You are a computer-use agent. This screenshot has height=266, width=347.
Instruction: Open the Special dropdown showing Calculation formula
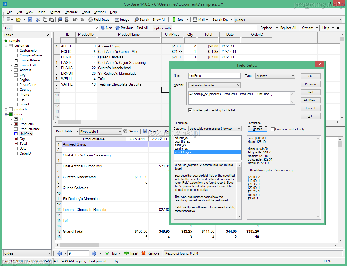pyautogui.click(x=214, y=85)
